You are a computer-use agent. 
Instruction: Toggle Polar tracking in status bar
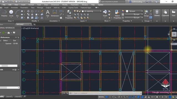pyautogui.click(x=119, y=97)
